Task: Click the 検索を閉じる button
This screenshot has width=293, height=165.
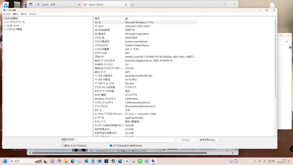Action: tap(208, 140)
